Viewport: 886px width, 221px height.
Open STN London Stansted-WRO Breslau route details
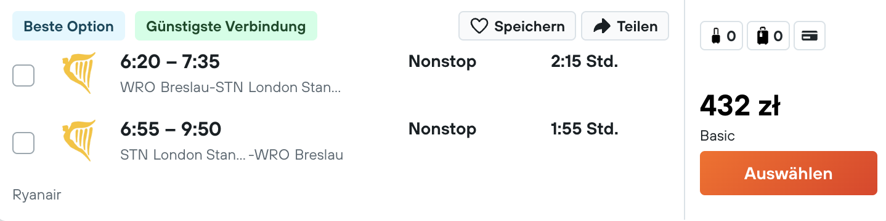tap(232, 155)
